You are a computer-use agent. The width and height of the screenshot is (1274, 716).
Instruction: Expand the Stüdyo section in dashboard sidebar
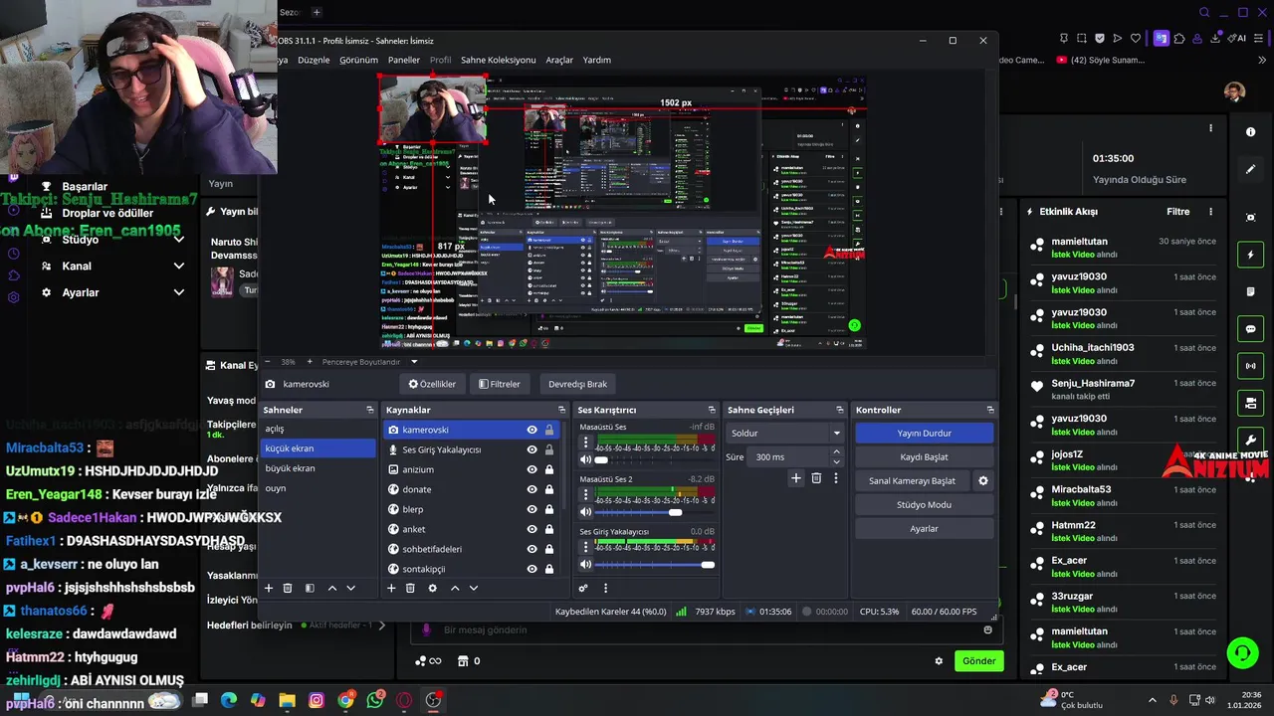click(x=179, y=240)
